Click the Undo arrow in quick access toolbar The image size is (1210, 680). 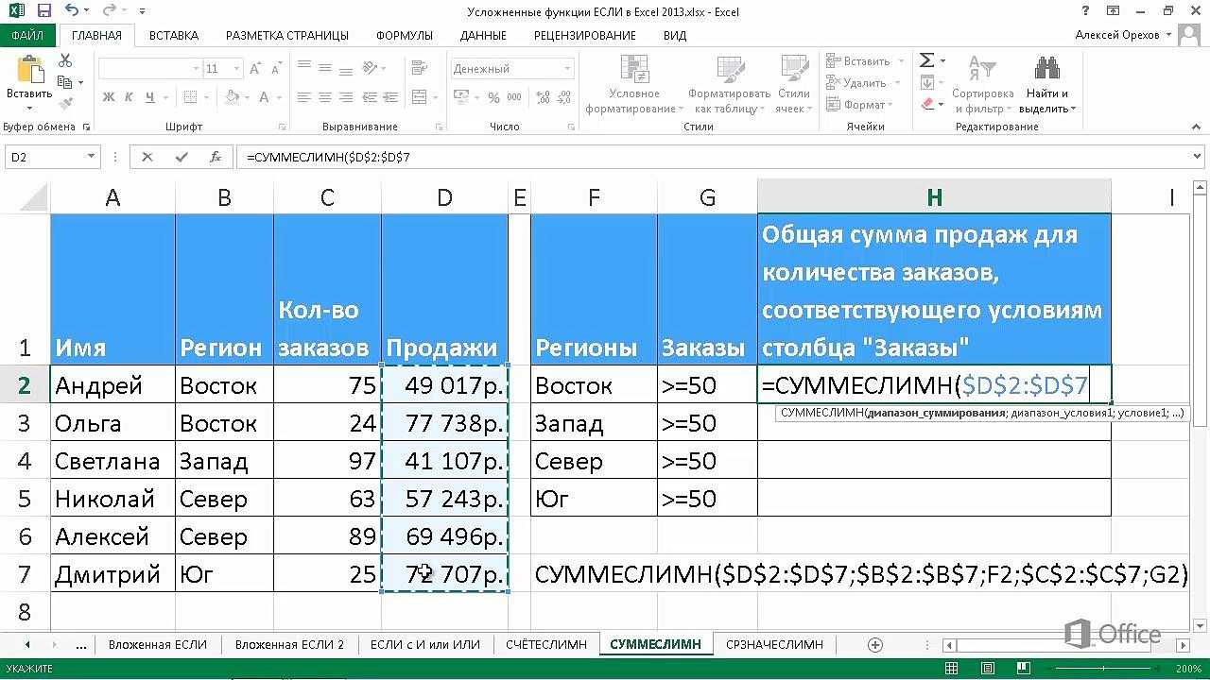click(x=73, y=11)
